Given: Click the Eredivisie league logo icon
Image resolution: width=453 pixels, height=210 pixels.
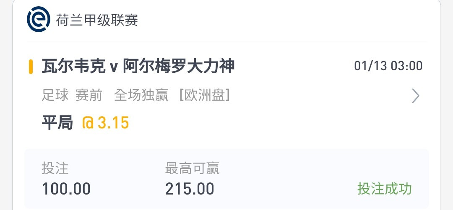Looking at the screenshot, I should 39,19.
